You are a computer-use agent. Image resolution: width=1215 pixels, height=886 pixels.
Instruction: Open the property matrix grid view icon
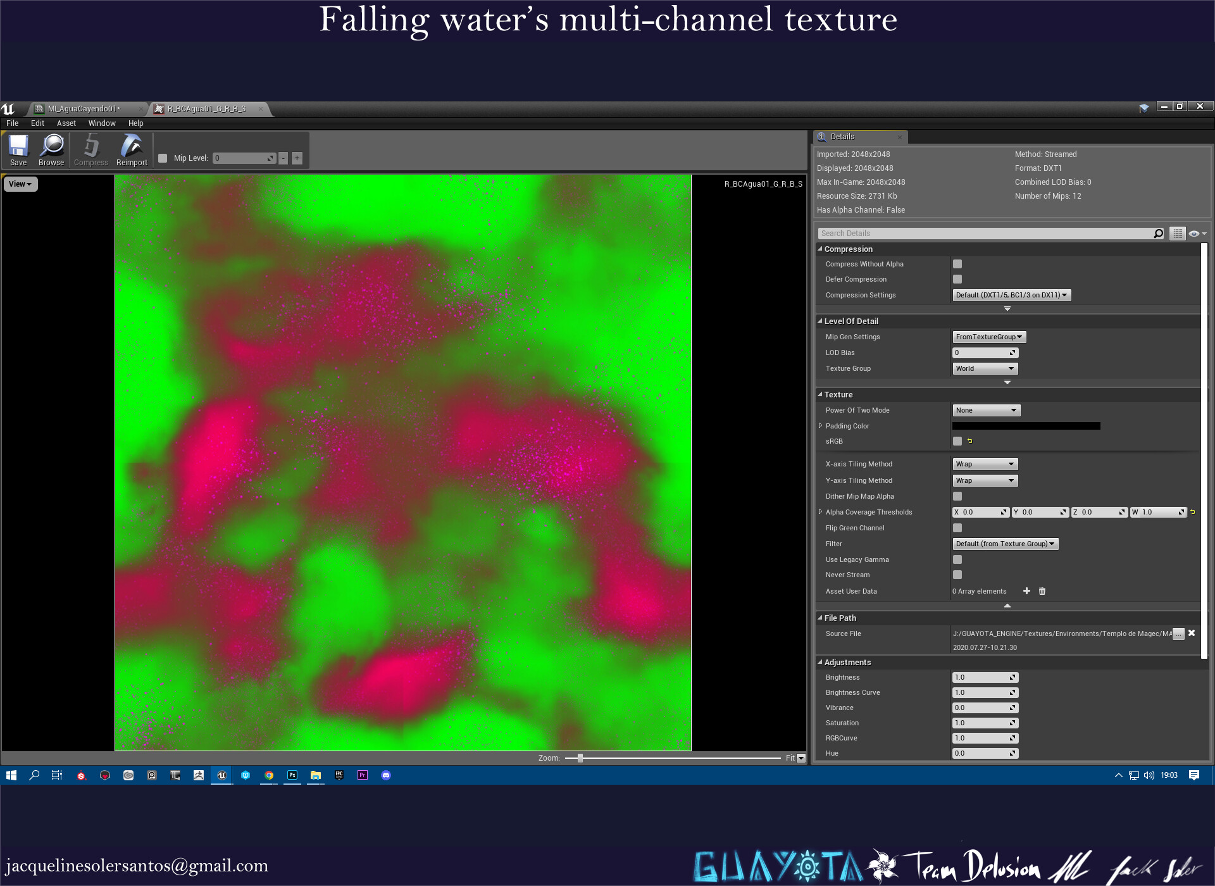tap(1177, 234)
